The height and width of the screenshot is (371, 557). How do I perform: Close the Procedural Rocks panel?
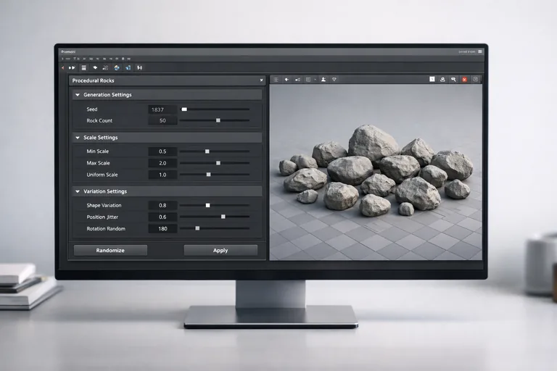click(x=261, y=80)
